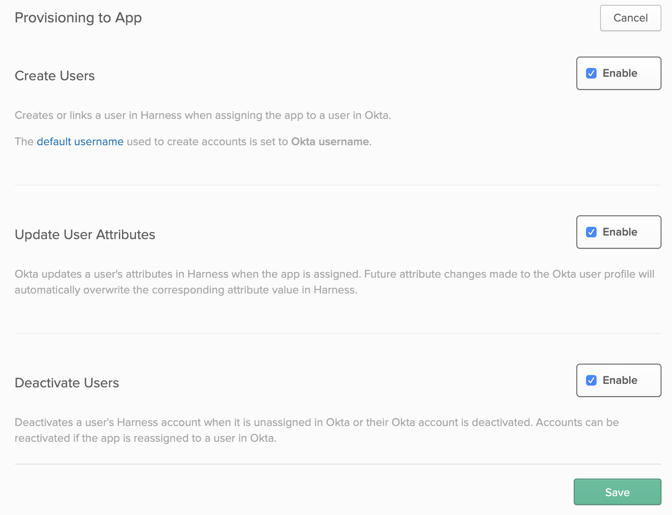The image size is (672, 515).
Task: Click description starting 'Deactivates a user's Harness account'
Action: coord(317,430)
